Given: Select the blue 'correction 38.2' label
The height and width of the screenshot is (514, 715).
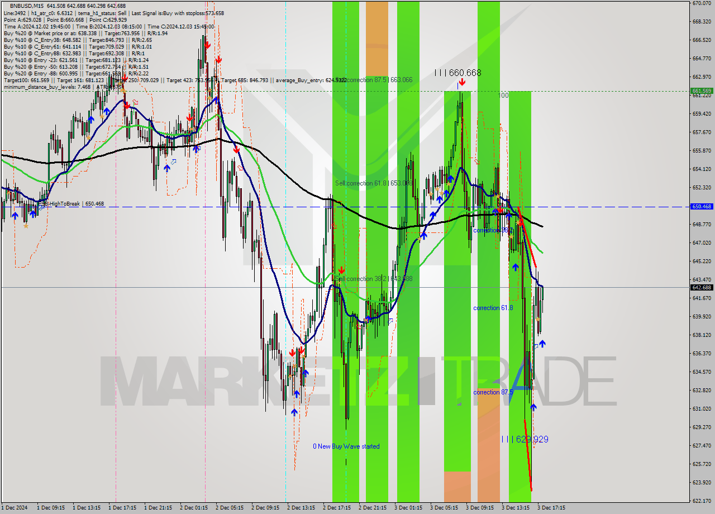Looking at the screenshot, I should pyautogui.click(x=493, y=230).
